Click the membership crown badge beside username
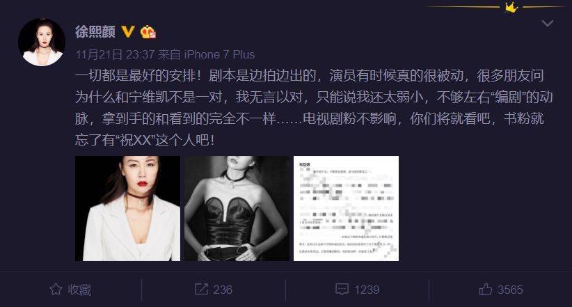This screenshot has height=307, width=572. [148, 32]
